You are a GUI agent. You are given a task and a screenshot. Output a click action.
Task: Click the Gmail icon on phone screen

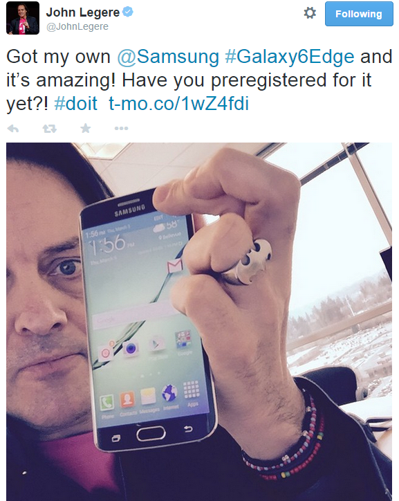click(174, 266)
